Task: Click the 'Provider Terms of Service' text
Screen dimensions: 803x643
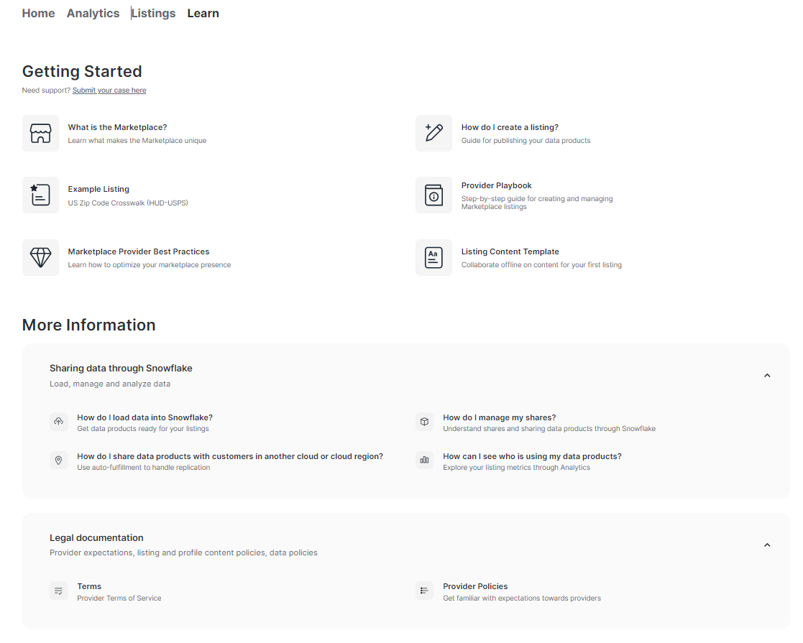Action: click(119, 598)
